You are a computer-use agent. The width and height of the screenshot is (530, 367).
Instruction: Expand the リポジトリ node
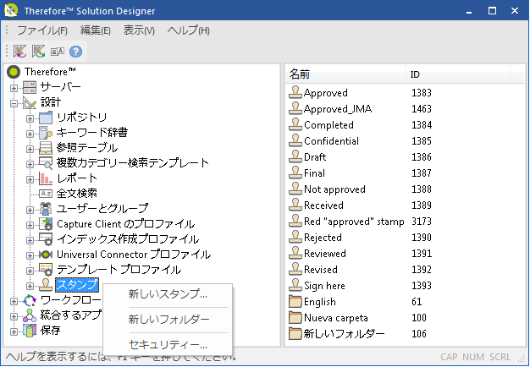pyautogui.click(x=30, y=118)
